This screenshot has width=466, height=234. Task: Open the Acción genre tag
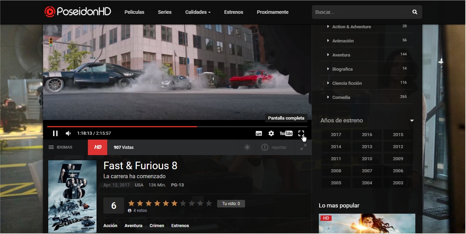[x=110, y=226]
